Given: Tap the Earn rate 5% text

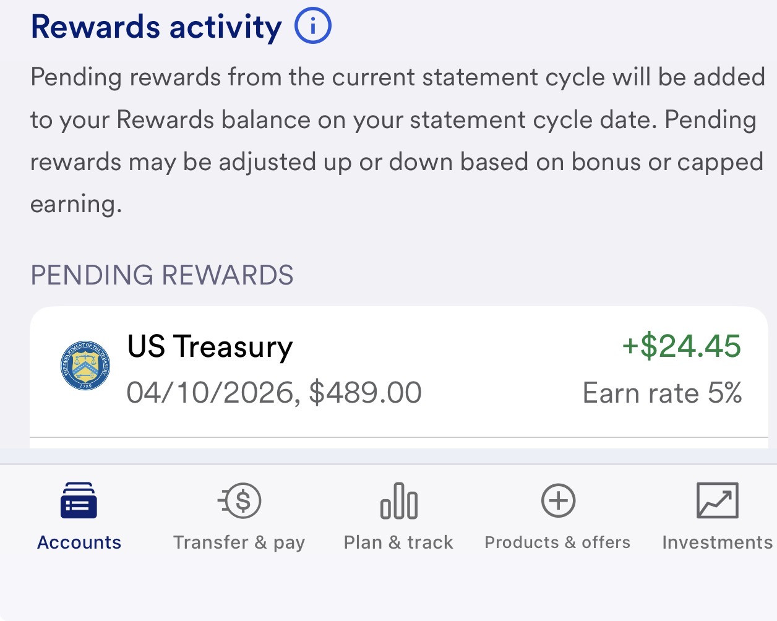Looking at the screenshot, I should (662, 393).
